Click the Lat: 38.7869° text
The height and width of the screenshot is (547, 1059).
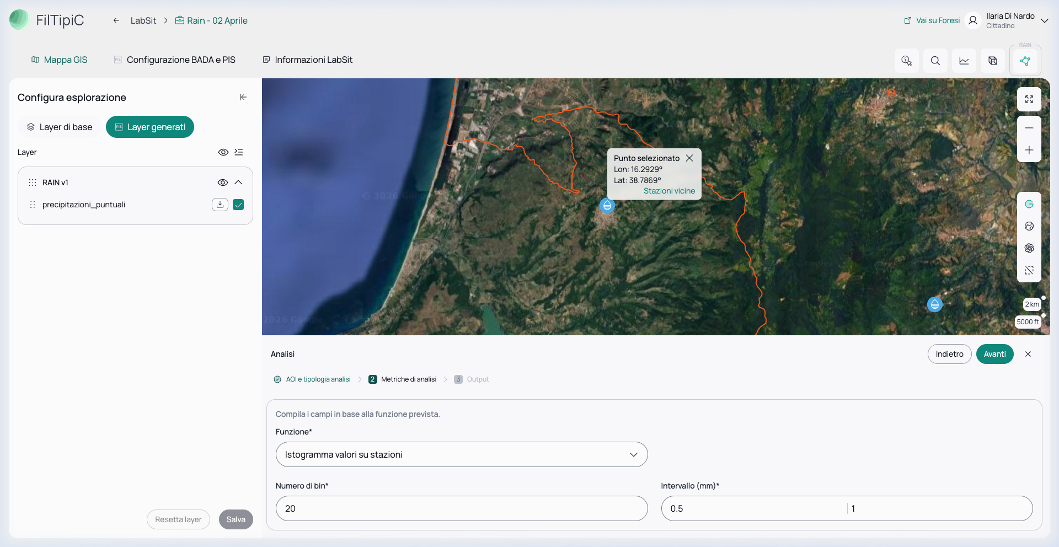[637, 180]
